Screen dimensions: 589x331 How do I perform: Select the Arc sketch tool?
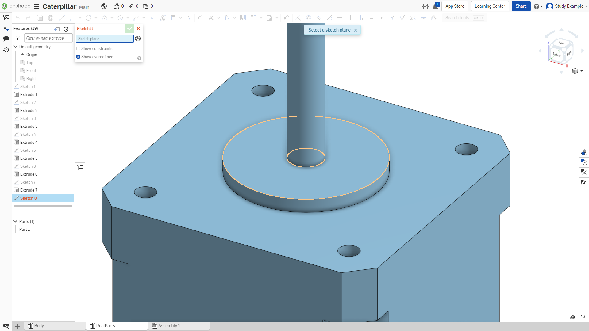104,18
